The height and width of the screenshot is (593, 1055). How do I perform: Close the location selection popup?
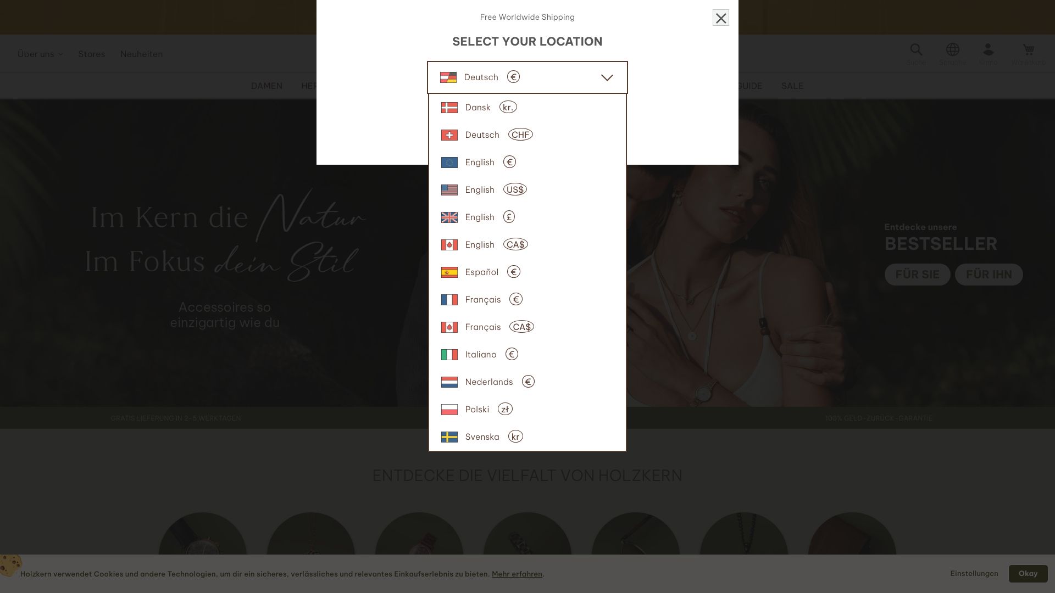pos(720,18)
